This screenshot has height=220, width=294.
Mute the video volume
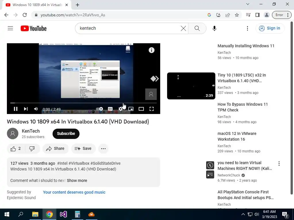pyautogui.click(x=36, y=109)
